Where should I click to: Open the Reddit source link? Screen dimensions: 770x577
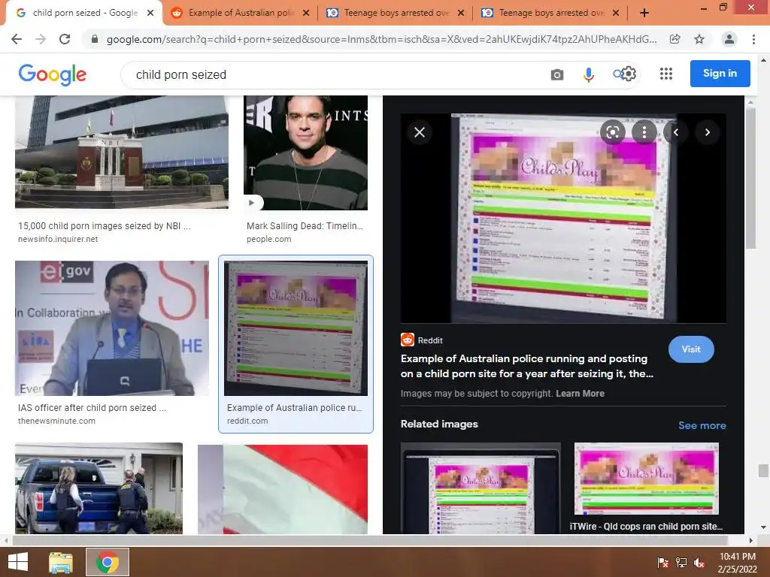422,340
